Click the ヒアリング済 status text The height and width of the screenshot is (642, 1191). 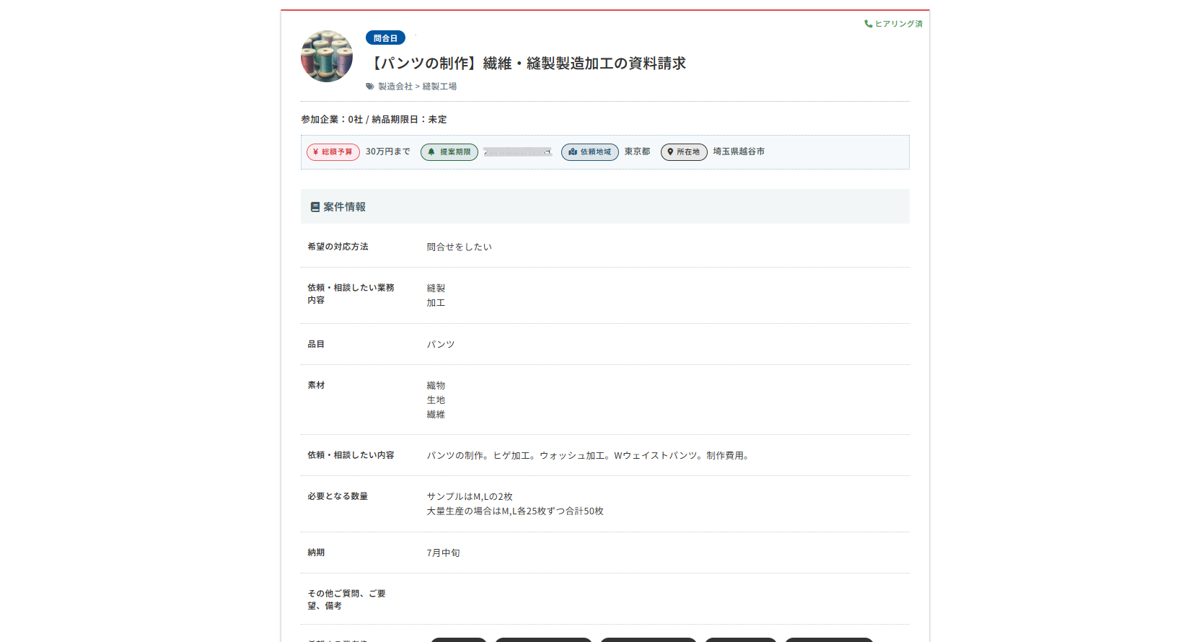coord(899,24)
